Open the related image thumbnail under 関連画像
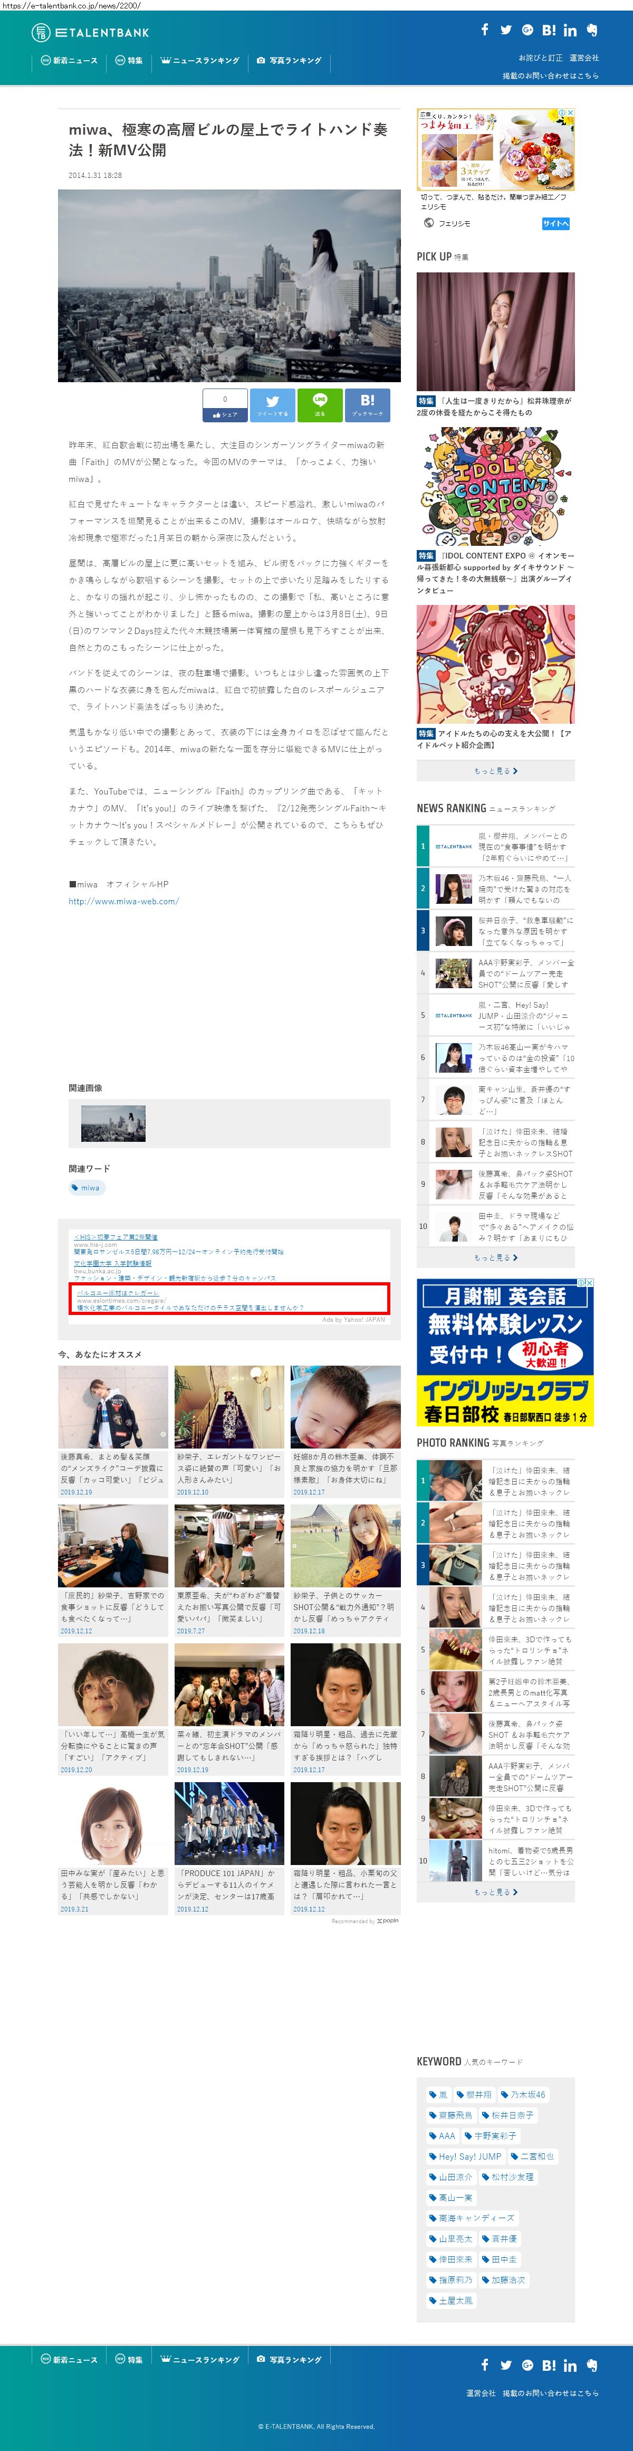 (x=113, y=1123)
